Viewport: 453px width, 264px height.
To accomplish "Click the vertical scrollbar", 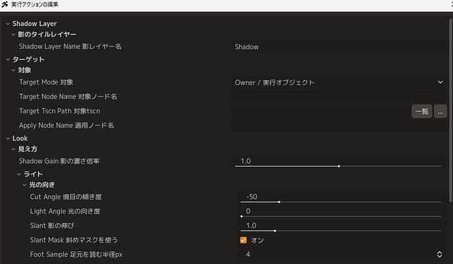I will tap(450, 110).
